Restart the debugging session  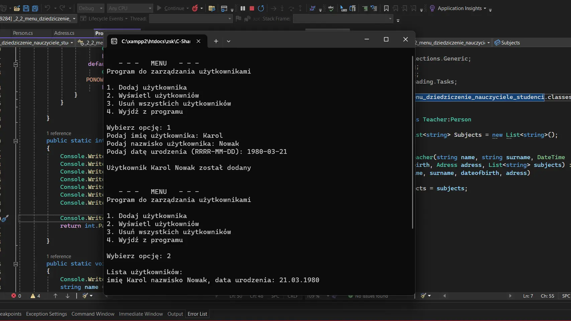[x=261, y=8]
